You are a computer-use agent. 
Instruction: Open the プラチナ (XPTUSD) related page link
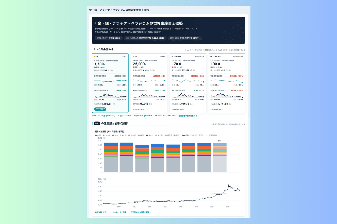pyautogui.click(x=143, y=116)
